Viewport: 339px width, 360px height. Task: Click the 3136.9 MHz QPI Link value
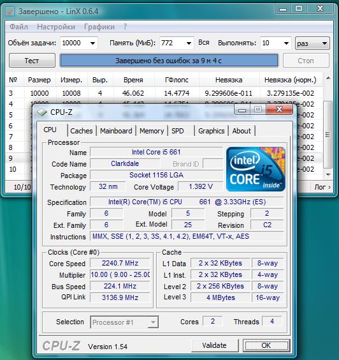coord(120,297)
